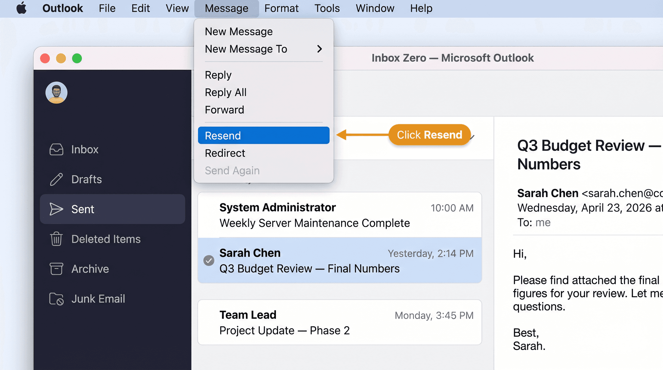Select the Archive box icon

(x=56, y=269)
